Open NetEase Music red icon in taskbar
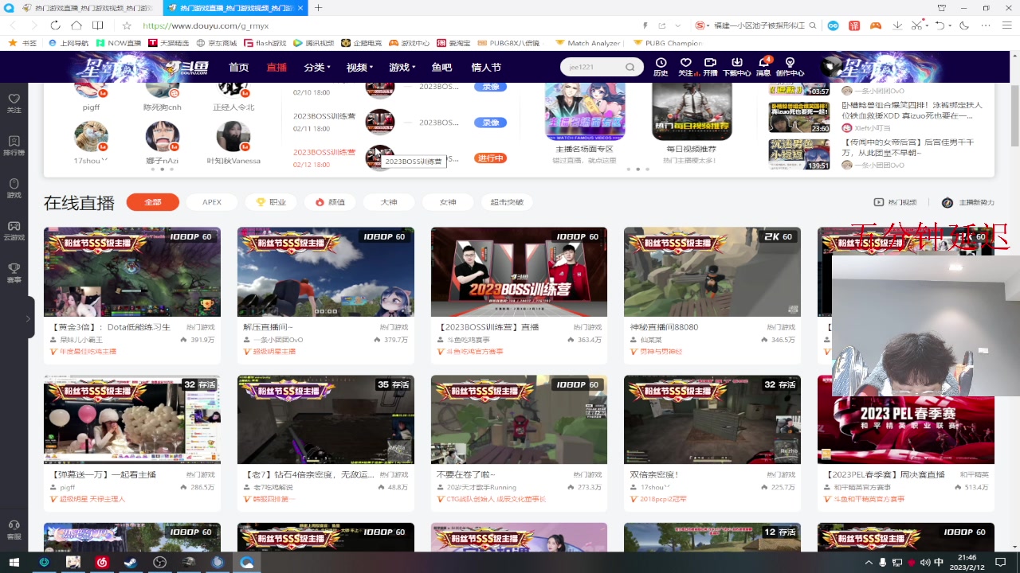This screenshot has height=573, width=1020. (x=102, y=562)
